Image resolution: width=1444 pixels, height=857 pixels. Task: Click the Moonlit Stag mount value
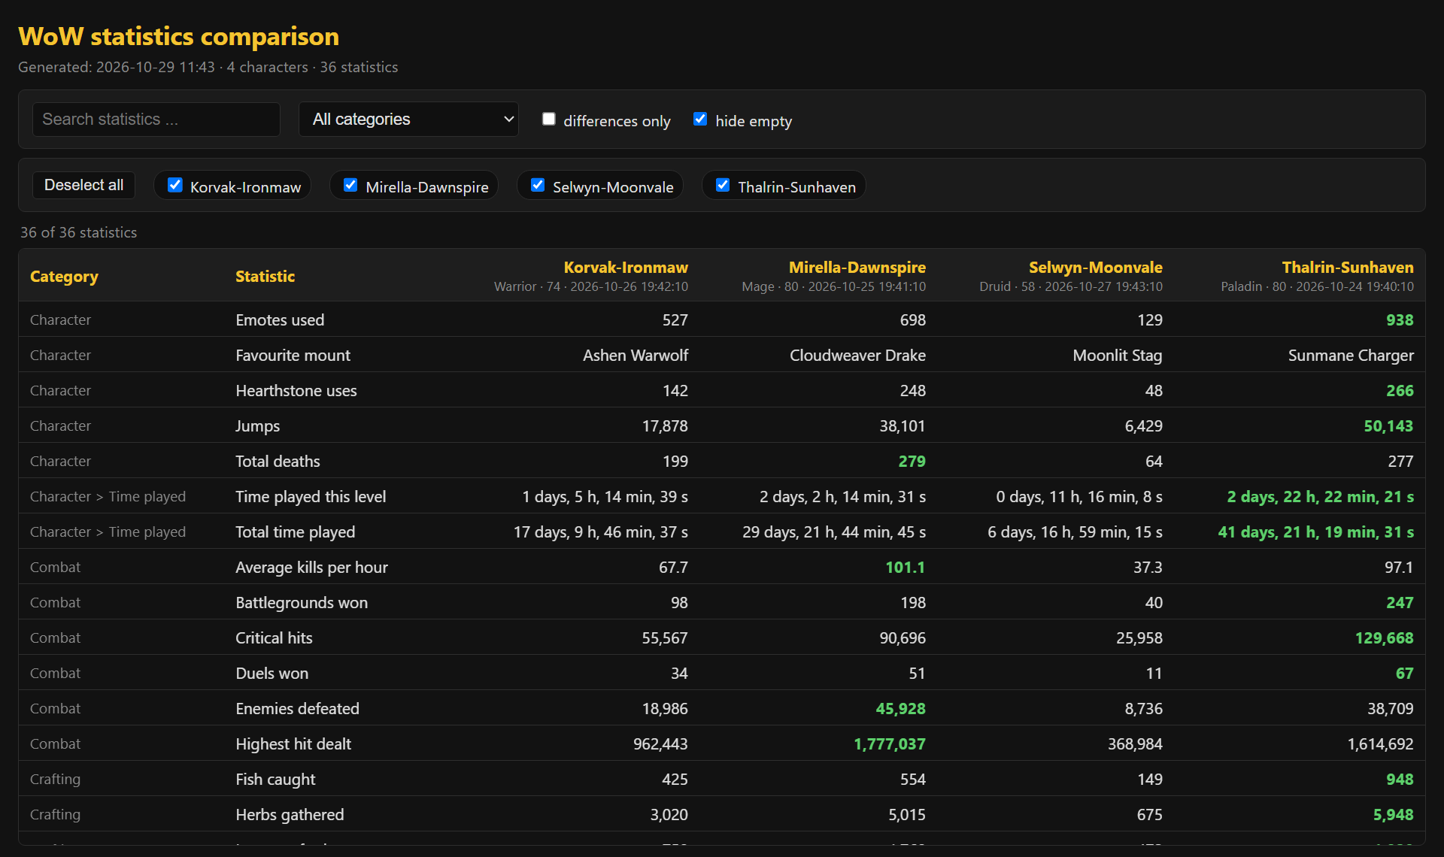(x=1118, y=356)
